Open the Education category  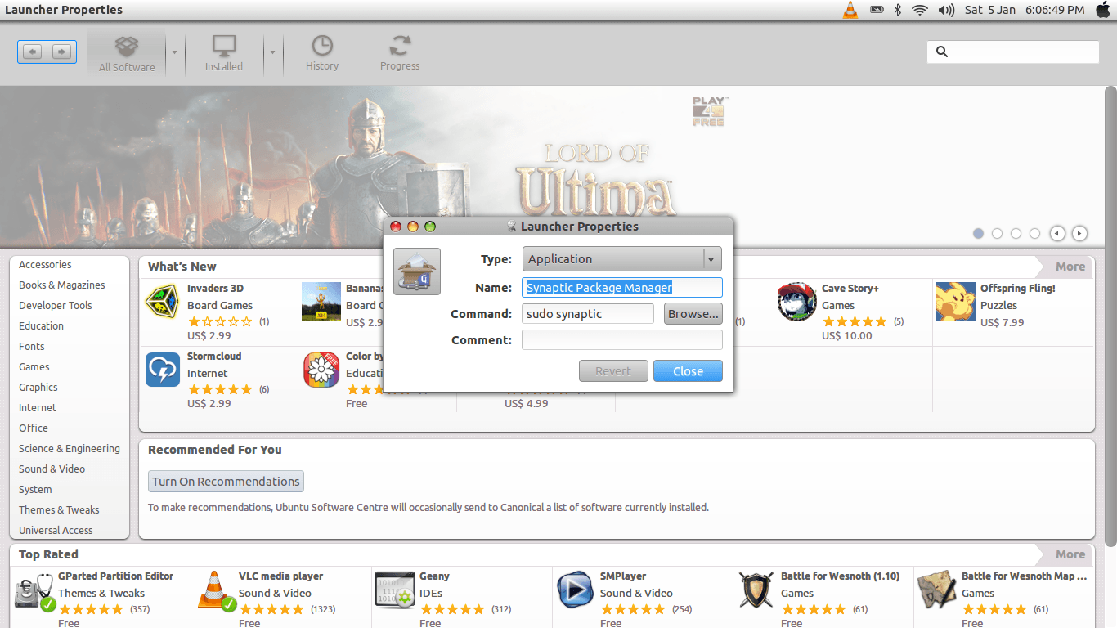click(x=41, y=326)
